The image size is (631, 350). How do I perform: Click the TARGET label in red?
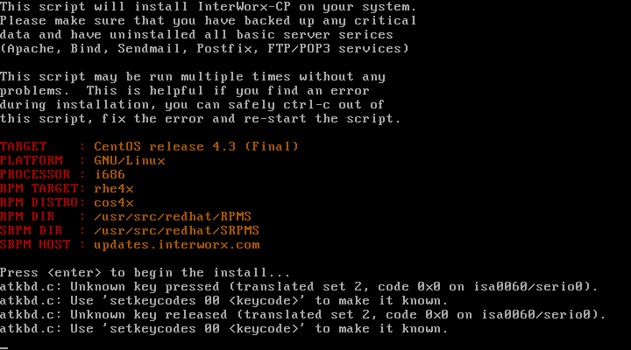24,146
